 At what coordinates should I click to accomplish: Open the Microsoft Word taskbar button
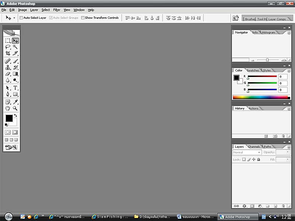[195, 217]
